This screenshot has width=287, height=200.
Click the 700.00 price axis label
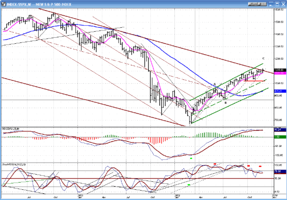tap(279, 120)
